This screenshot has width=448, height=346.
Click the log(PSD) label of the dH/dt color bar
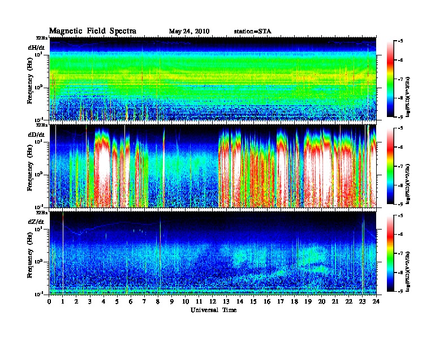[x=408, y=97]
